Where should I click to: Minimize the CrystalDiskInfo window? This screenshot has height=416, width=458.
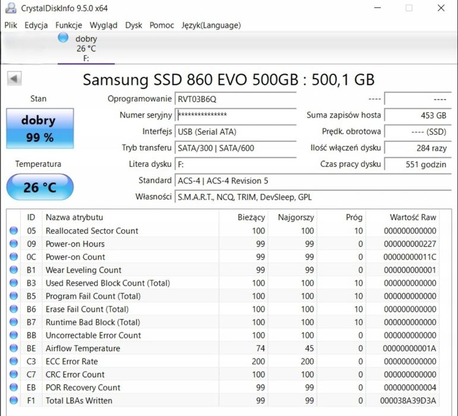tap(378, 8)
